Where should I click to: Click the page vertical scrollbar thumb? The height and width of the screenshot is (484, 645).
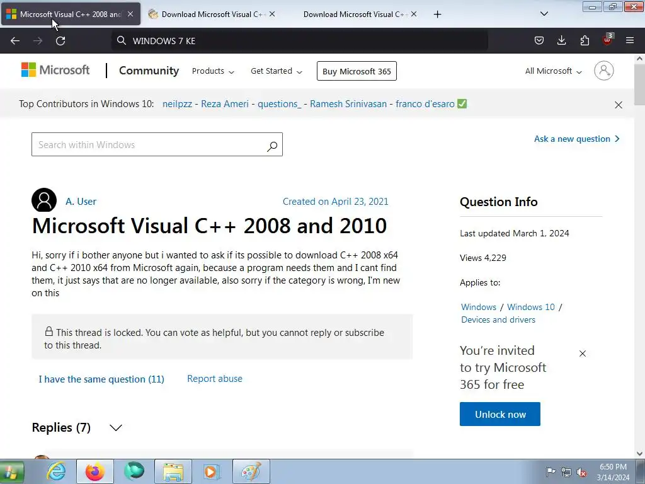point(640,84)
